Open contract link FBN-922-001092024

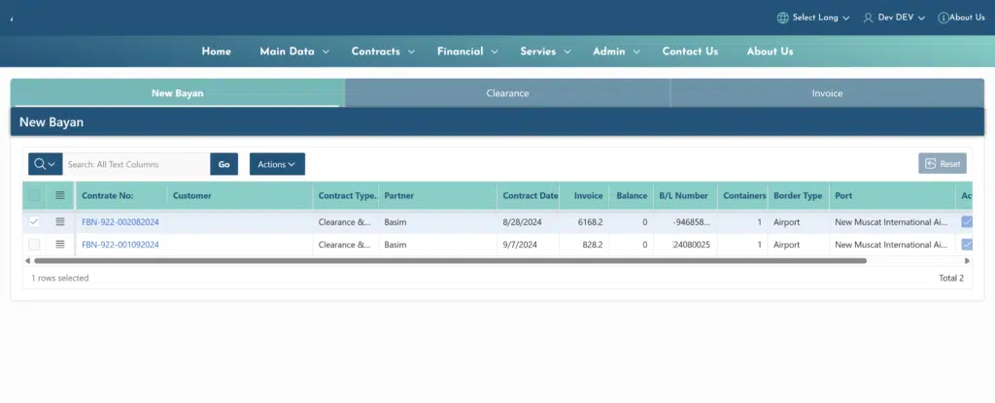[120, 245]
